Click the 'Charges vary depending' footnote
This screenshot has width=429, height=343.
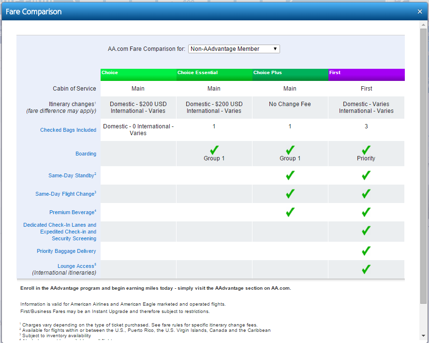(x=140, y=325)
